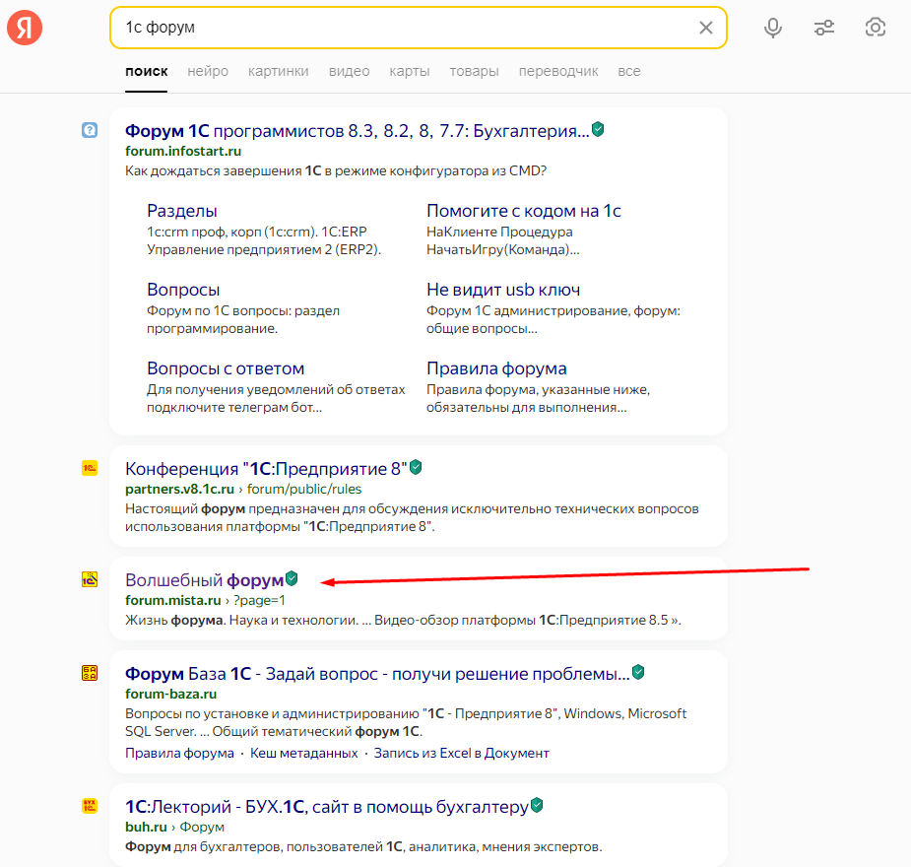Click the Yandex logo icon
Viewport: 911px width, 867px height.
(25, 28)
